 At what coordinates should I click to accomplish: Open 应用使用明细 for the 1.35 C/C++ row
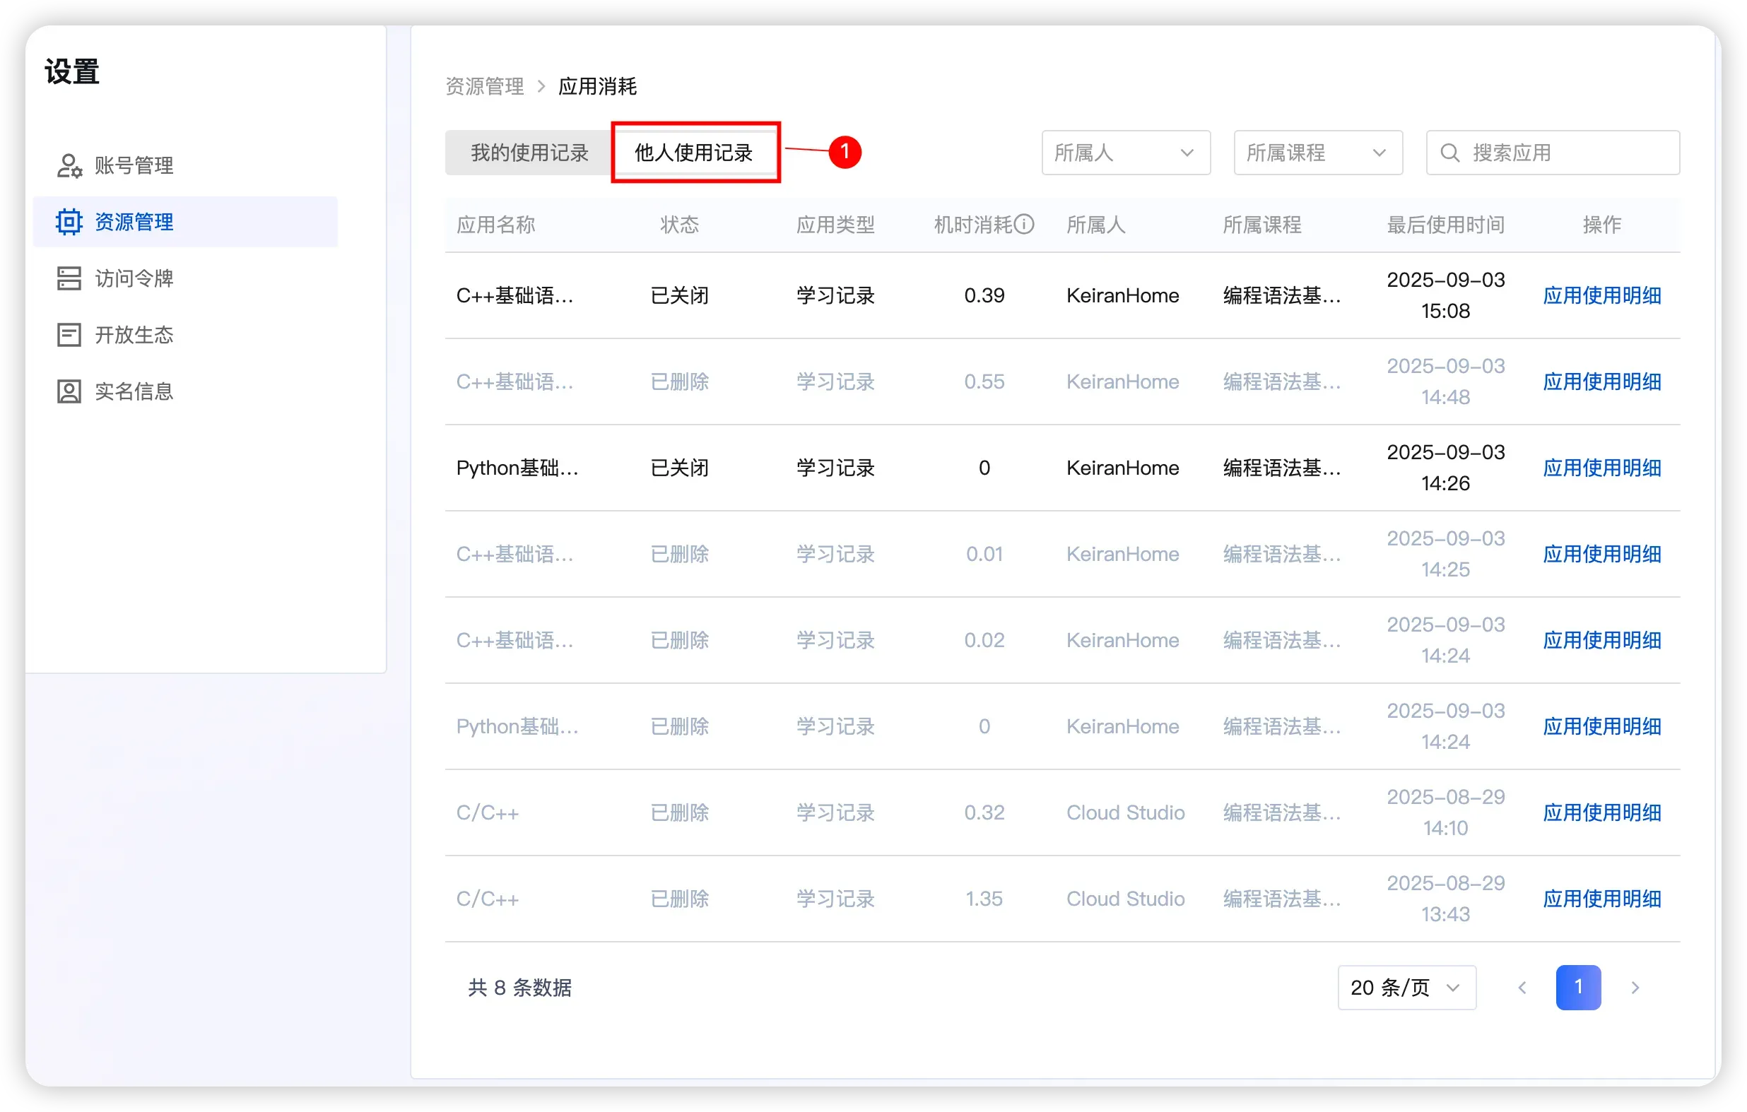pos(1601,899)
